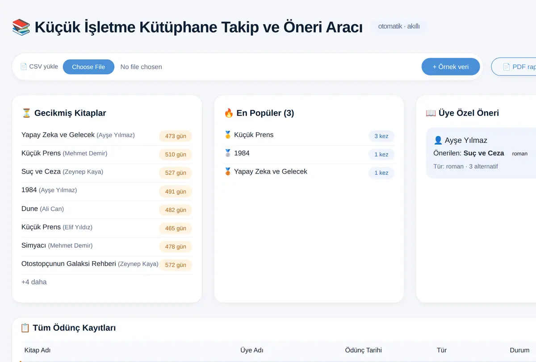Click the 491 gün badge
The image size is (536, 362).
coord(176,191)
